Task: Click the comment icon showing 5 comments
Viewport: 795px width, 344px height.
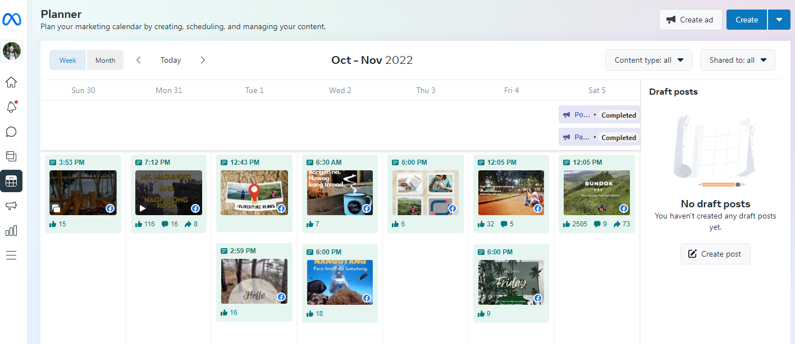Action: [504, 224]
